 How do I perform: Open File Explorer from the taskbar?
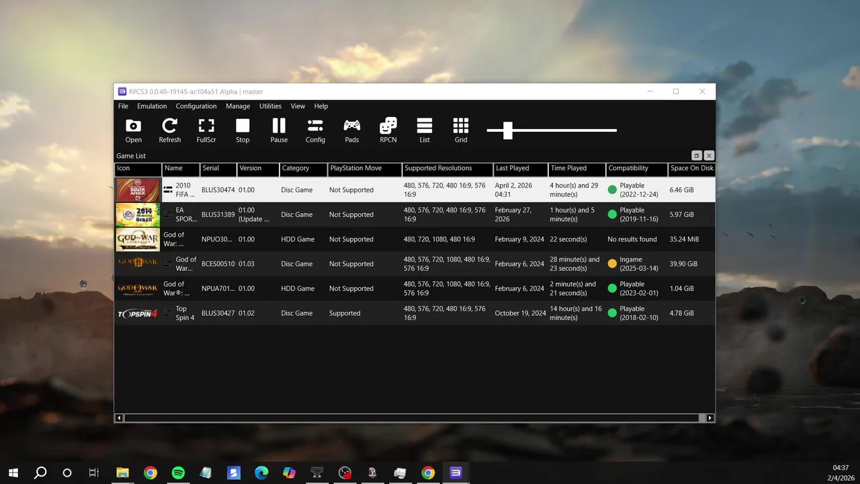click(122, 473)
